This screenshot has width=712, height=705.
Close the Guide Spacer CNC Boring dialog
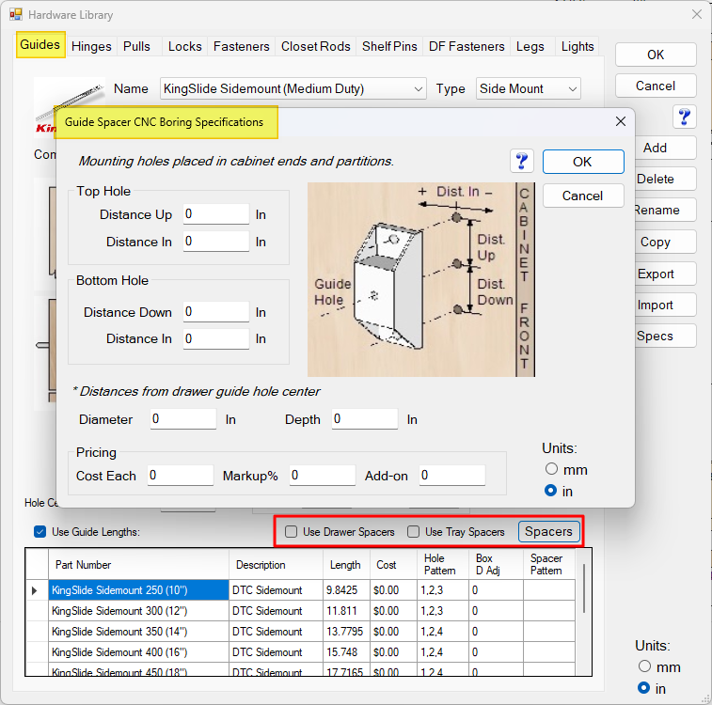click(620, 122)
